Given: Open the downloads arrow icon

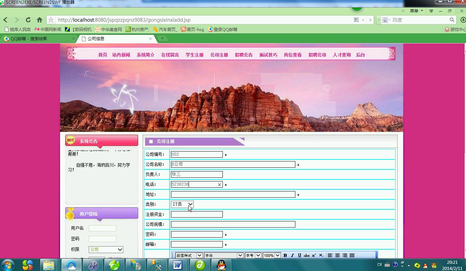Looking at the screenshot, I should click(463, 20).
